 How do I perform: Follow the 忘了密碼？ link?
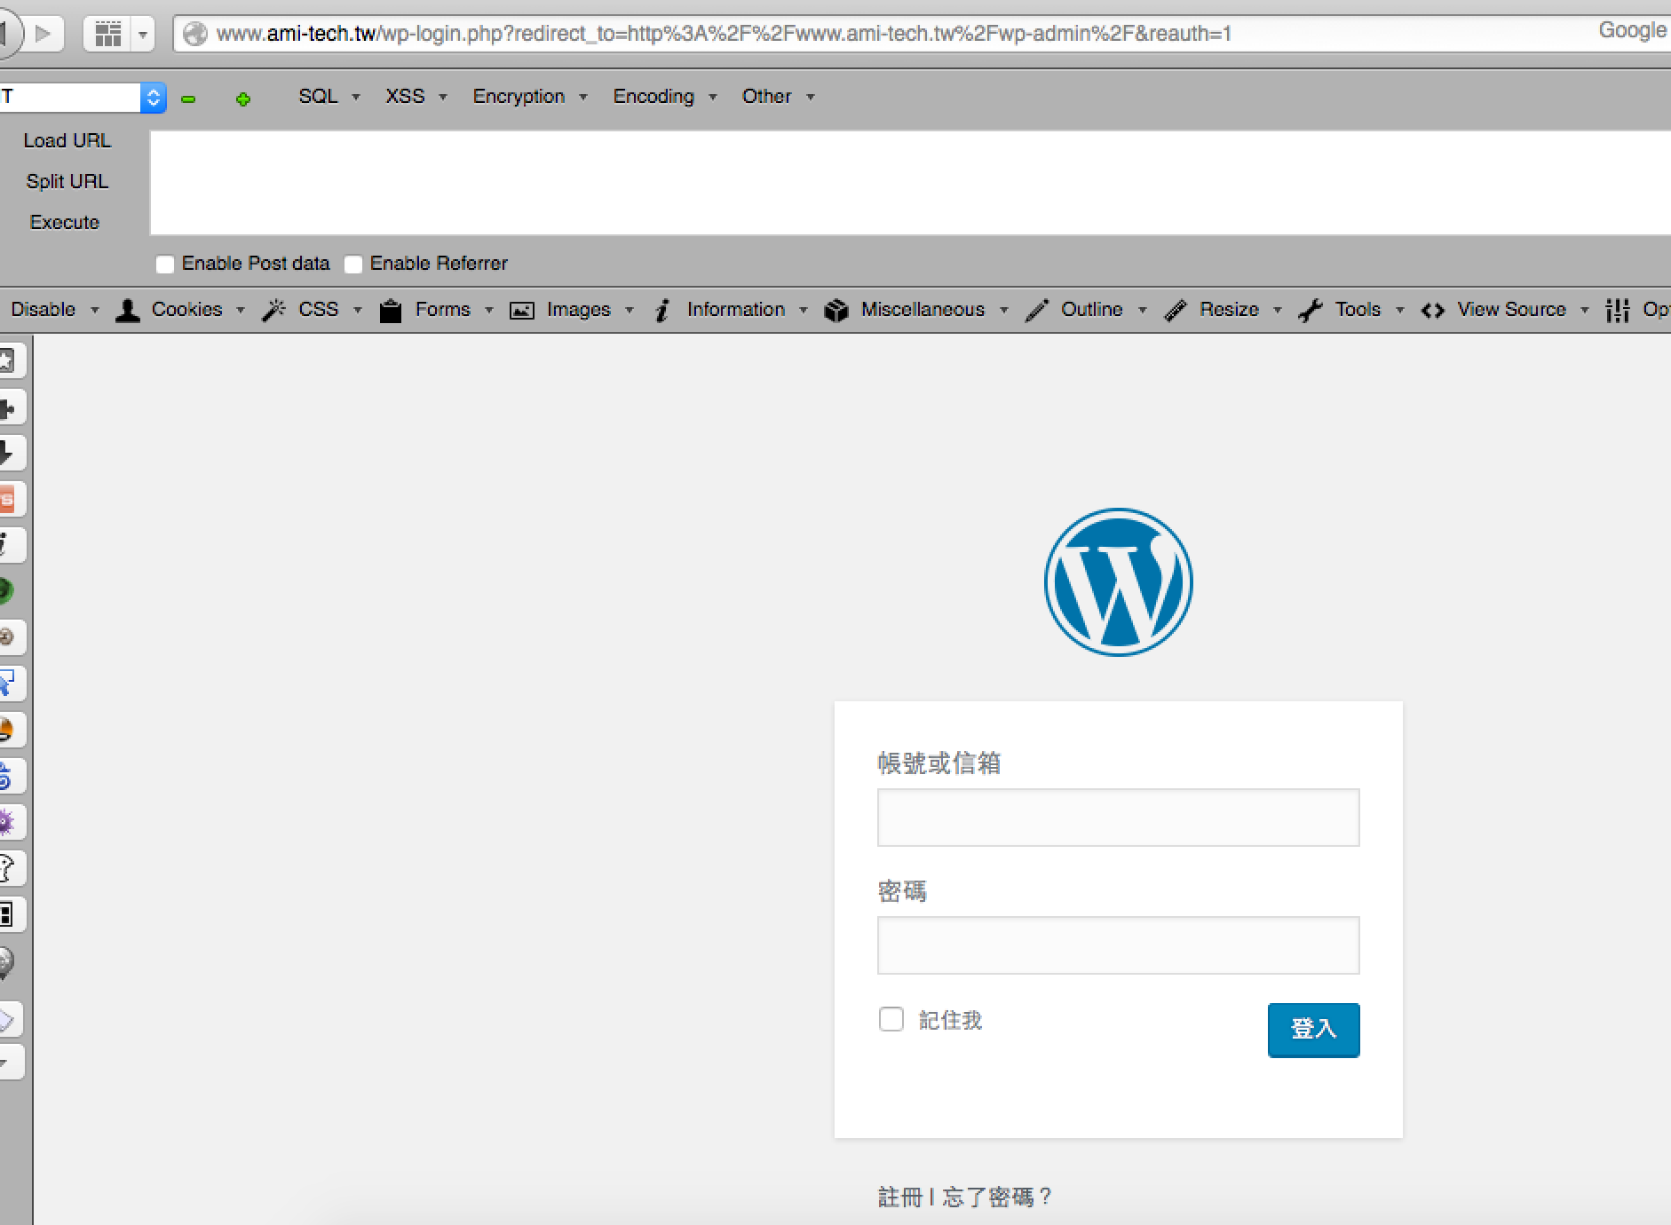tap(999, 1197)
